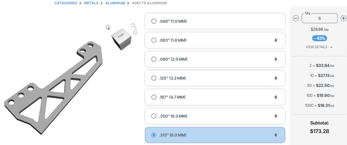Screen dimensions: 347x145
Task: Pick the .250" (6.3 MM) thickness radio button
Action: (154, 116)
